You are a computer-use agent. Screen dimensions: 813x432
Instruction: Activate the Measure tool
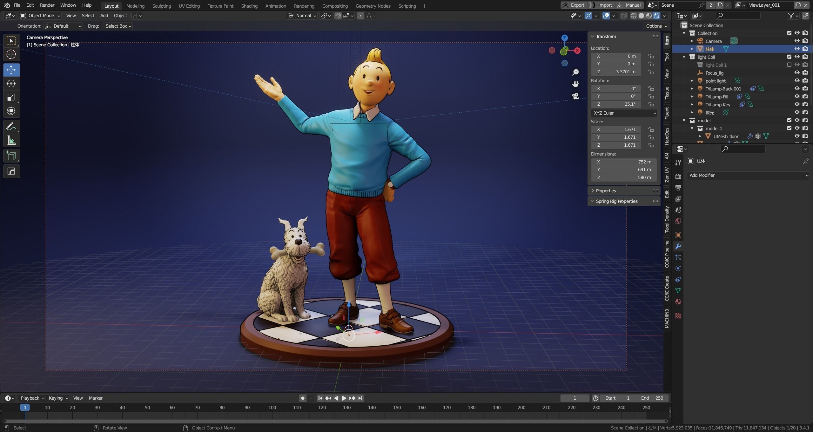point(11,140)
